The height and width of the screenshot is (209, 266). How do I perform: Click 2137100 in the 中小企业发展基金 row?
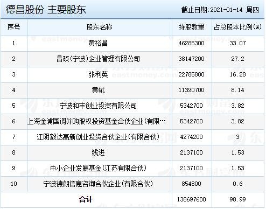(191, 168)
